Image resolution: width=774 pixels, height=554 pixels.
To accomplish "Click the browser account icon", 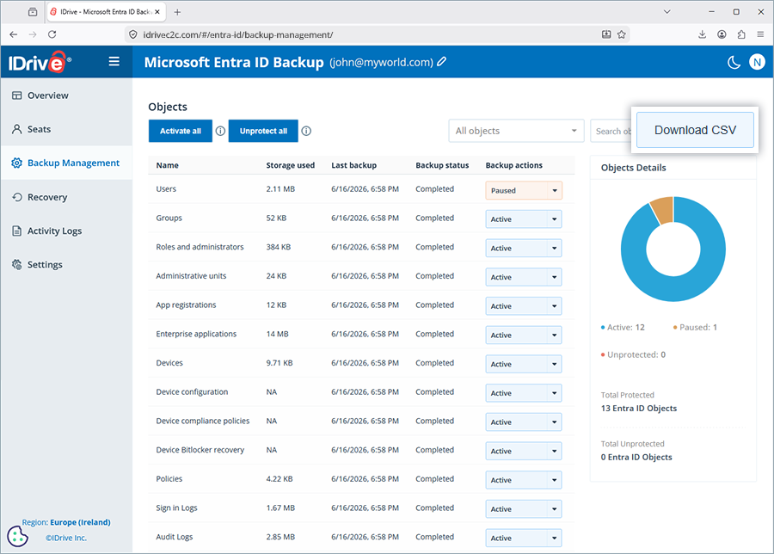I will (x=722, y=34).
